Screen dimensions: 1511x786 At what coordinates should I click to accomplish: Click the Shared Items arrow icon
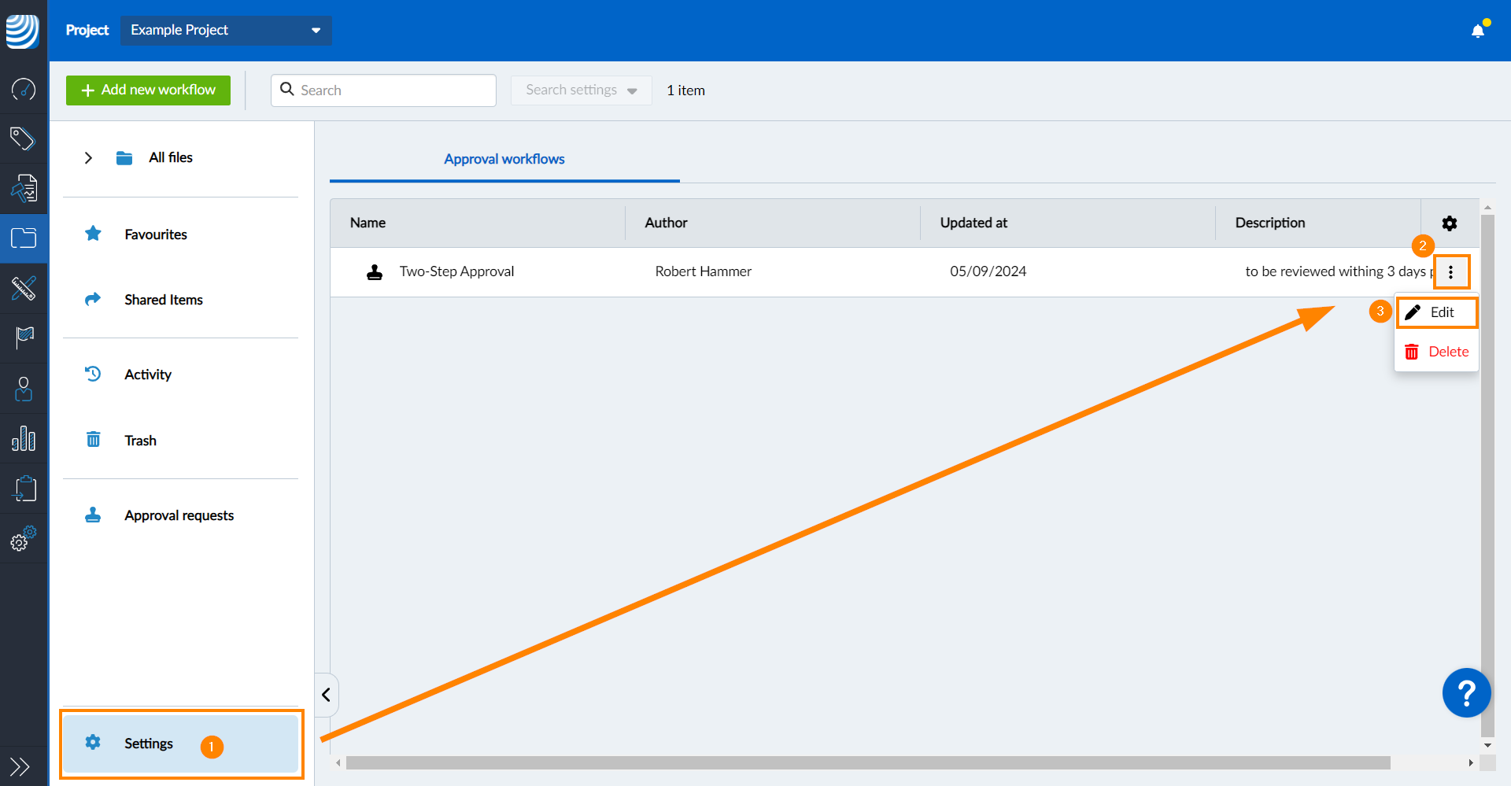(x=93, y=299)
